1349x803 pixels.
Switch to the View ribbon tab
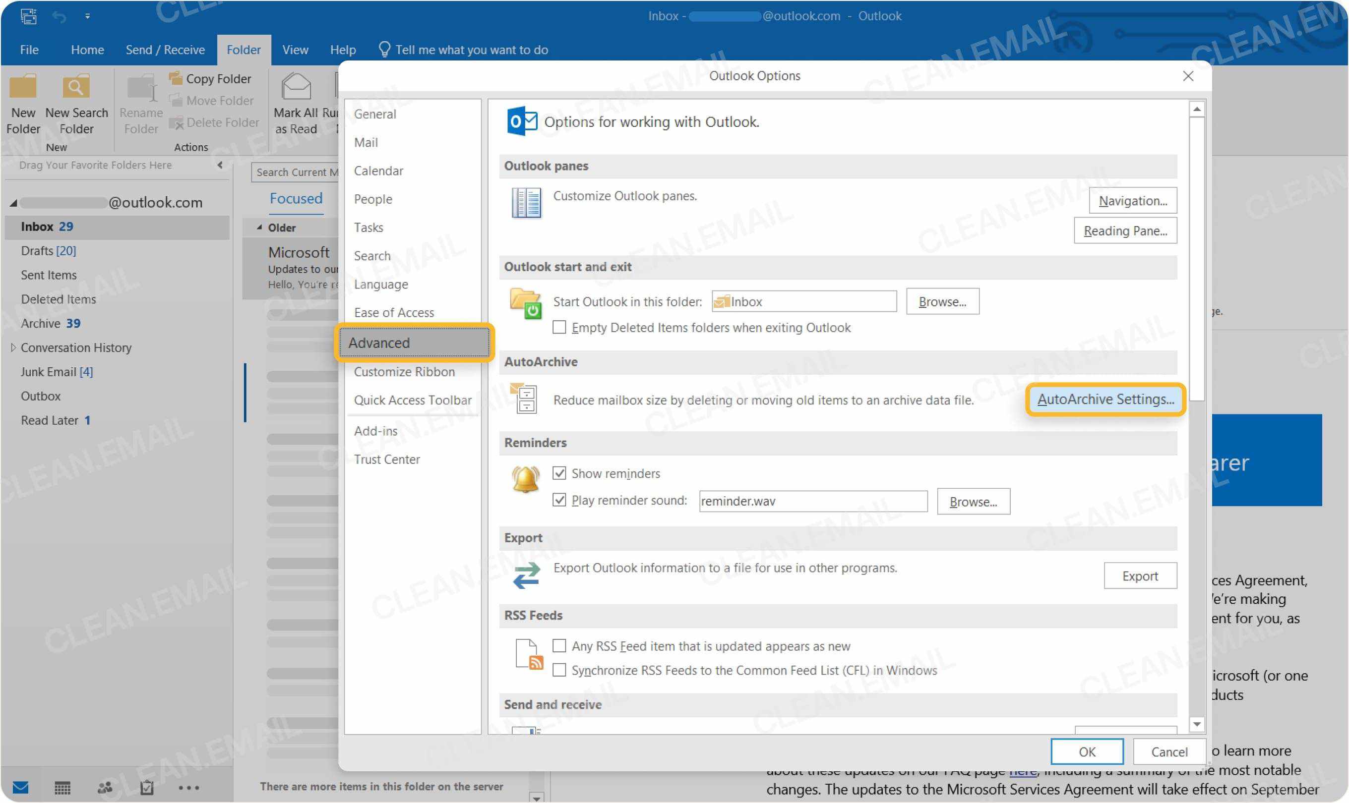tap(295, 49)
